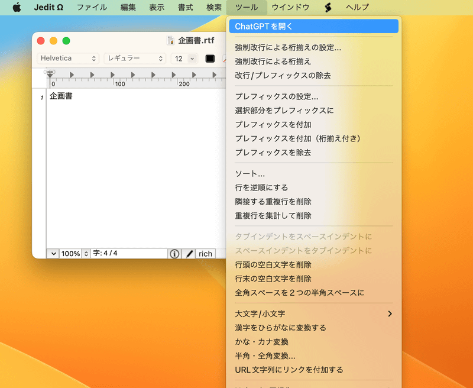The height and width of the screenshot is (388, 473).
Task: Toggle the rich text mode indicator
Action: (x=205, y=254)
